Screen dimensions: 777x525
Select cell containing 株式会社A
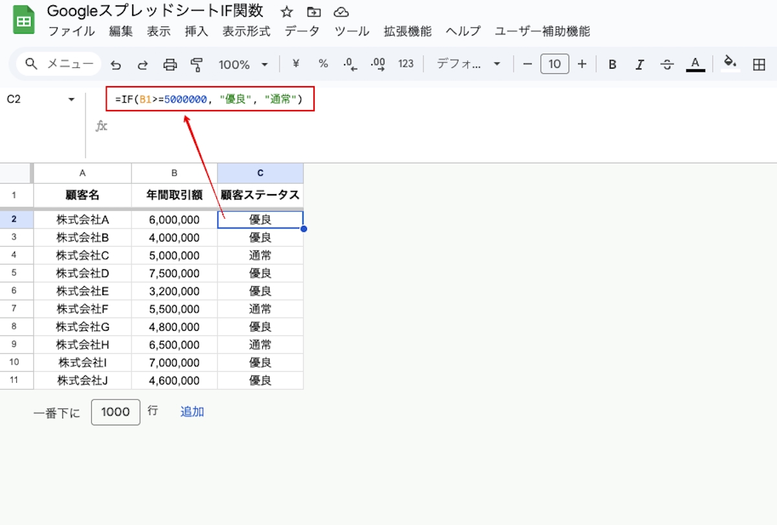(x=82, y=219)
